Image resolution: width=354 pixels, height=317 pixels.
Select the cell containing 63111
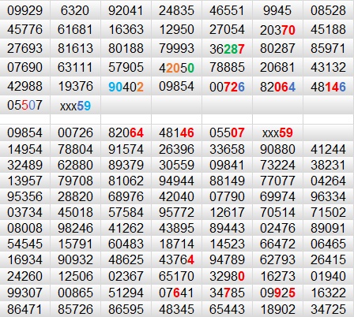click(x=75, y=67)
